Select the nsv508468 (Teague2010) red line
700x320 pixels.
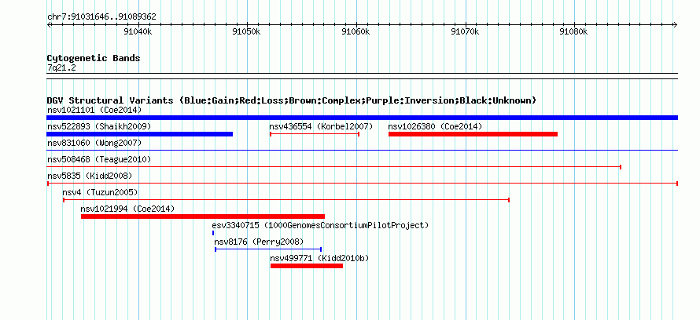click(334, 167)
